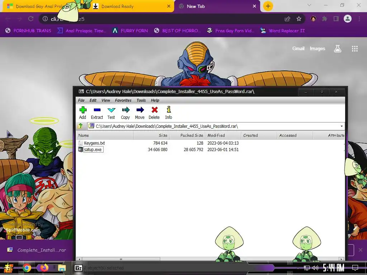View site information icon in address bar
This screenshot has width=367, height=275.
pyautogui.click(x=45, y=19)
